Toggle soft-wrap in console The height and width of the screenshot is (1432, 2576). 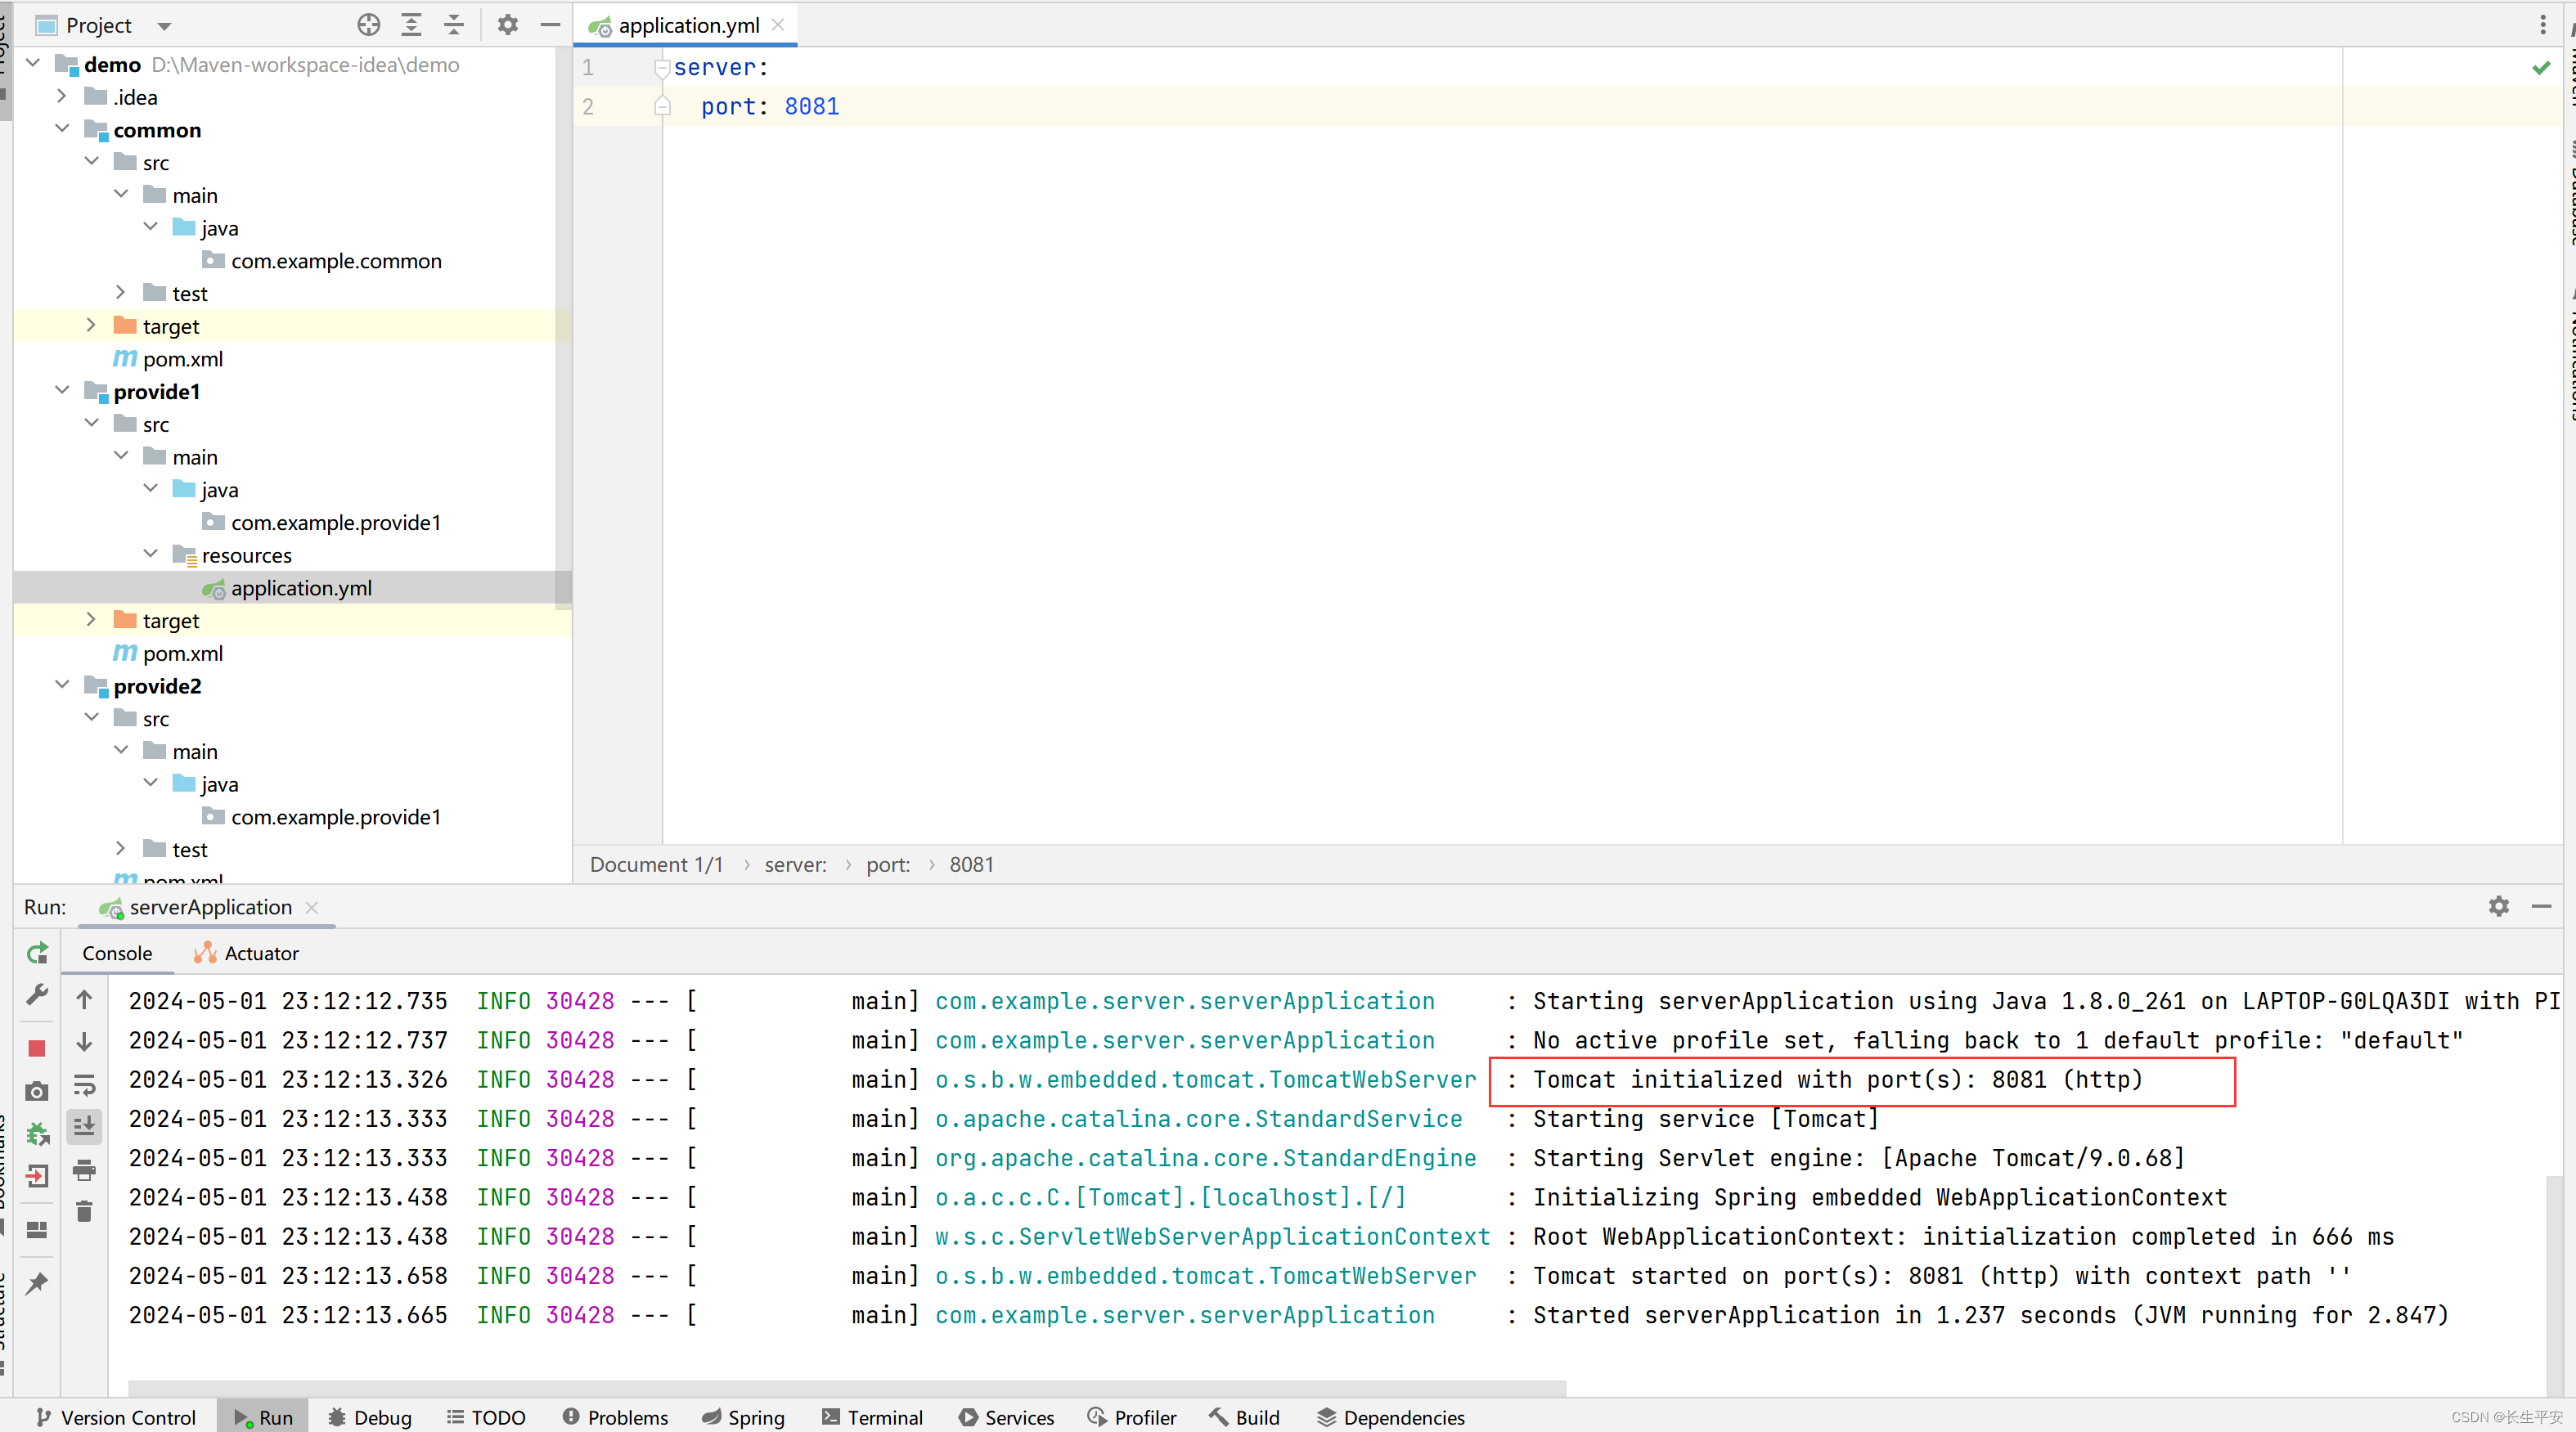point(84,1085)
